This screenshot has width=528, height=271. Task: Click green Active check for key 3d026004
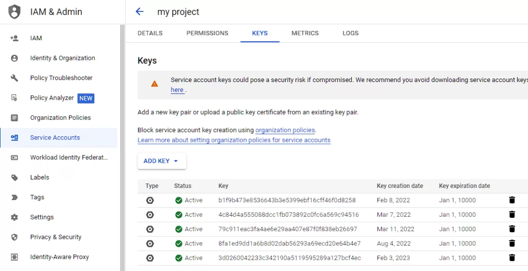point(178,258)
